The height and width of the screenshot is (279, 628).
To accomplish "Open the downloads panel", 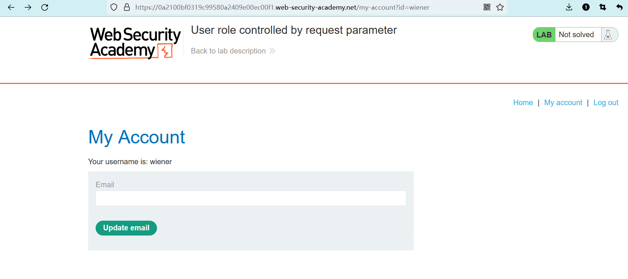I will pyautogui.click(x=569, y=7).
